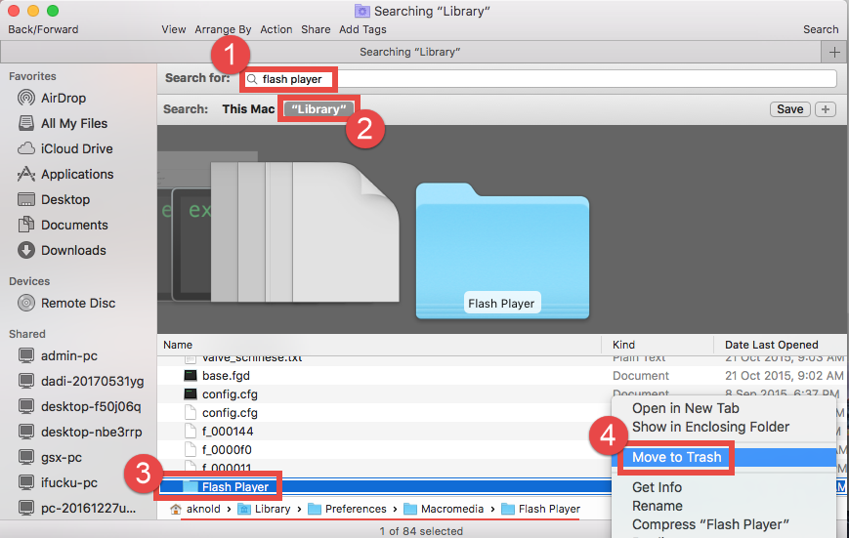Open shared computer desktop-f50j06q
The height and width of the screenshot is (538, 849).
coord(79,406)
